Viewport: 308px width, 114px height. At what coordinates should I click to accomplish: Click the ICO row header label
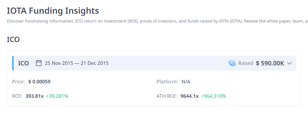[23, 63]
